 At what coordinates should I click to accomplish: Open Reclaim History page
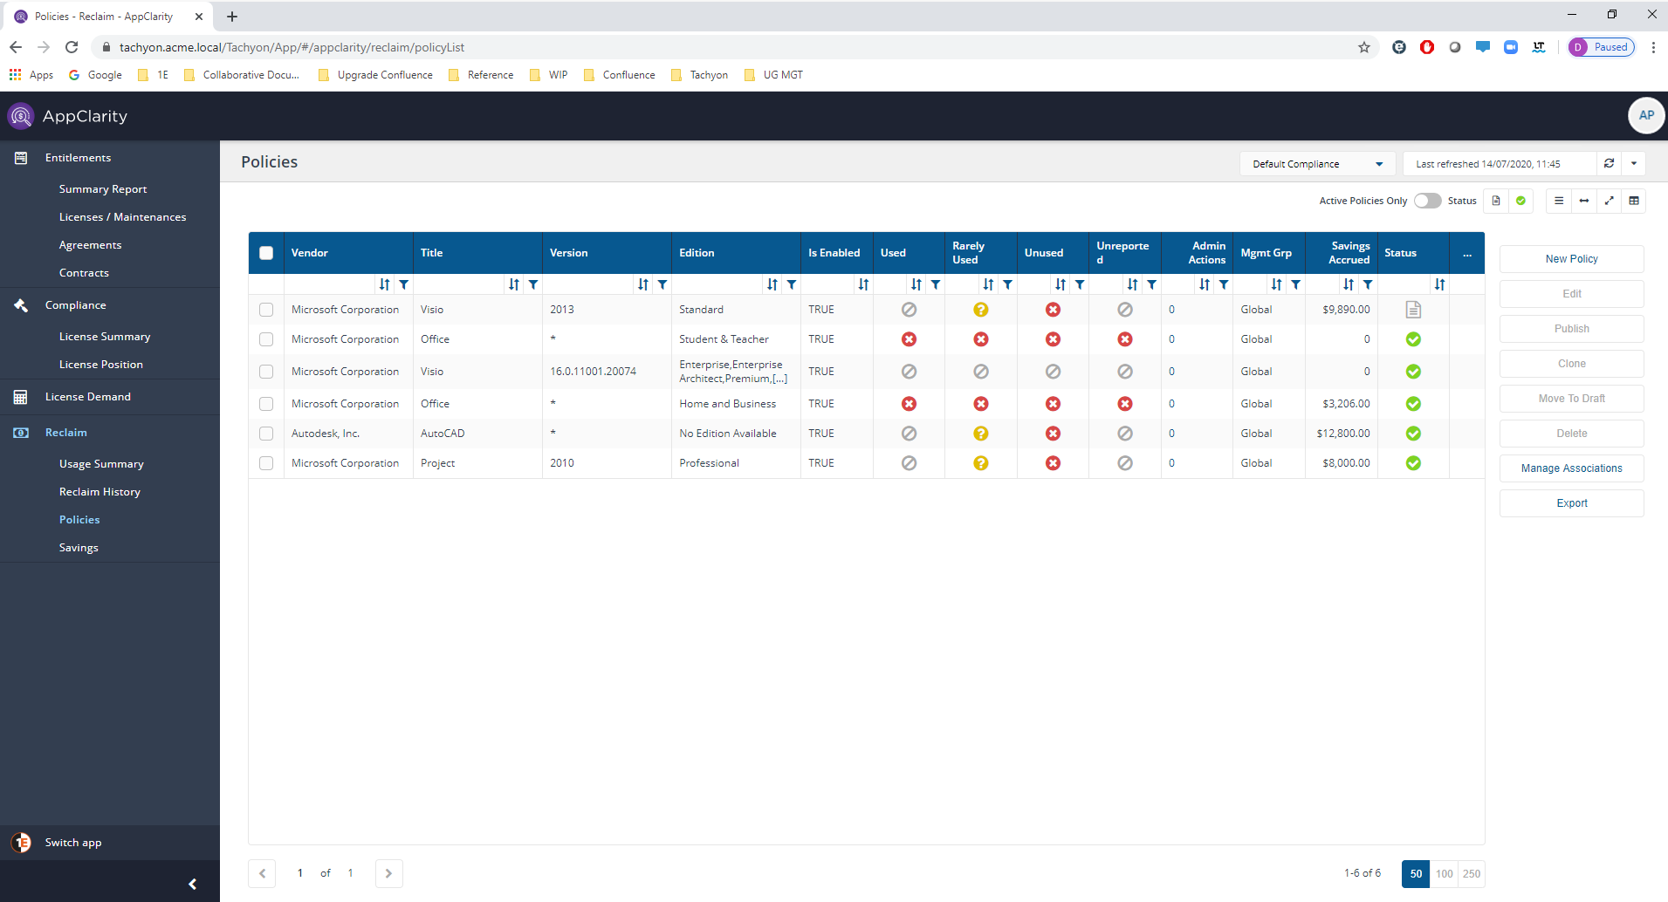[100, 492]
